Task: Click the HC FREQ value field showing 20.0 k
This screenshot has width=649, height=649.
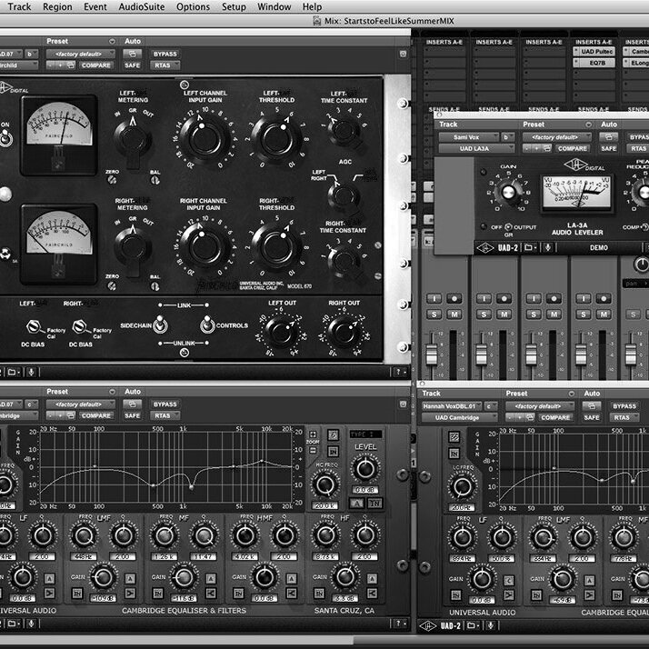Action: click(x=325, y=505)
